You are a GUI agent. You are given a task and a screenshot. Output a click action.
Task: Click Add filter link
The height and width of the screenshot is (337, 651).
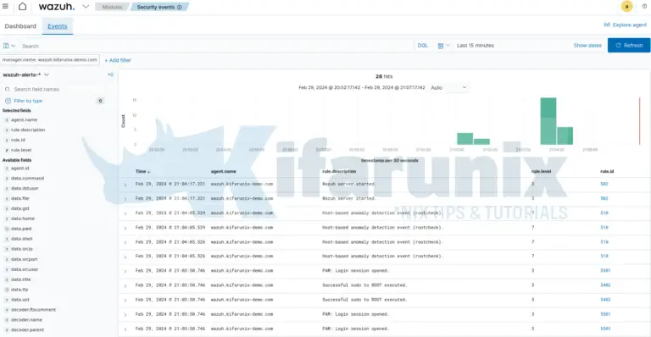[x=118, y=60]
